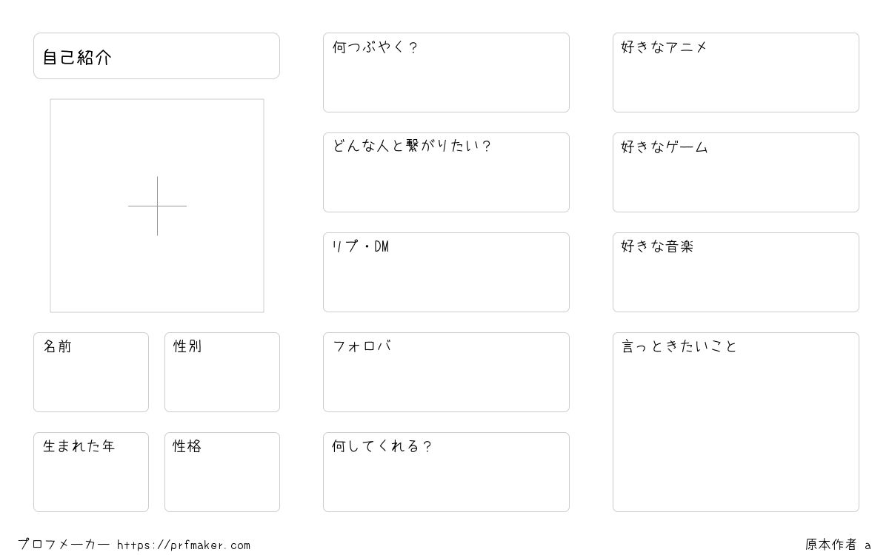The width and height of the screenshot is (889, 555).
Task: Select the 何してくれる? field
Action: pyautogui.click(x=446, y=472)
